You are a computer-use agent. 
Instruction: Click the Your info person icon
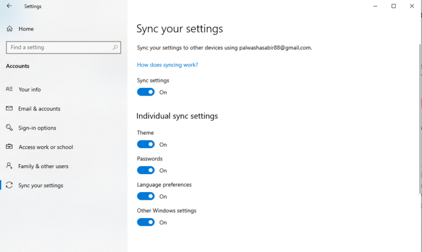click(9, 89)
